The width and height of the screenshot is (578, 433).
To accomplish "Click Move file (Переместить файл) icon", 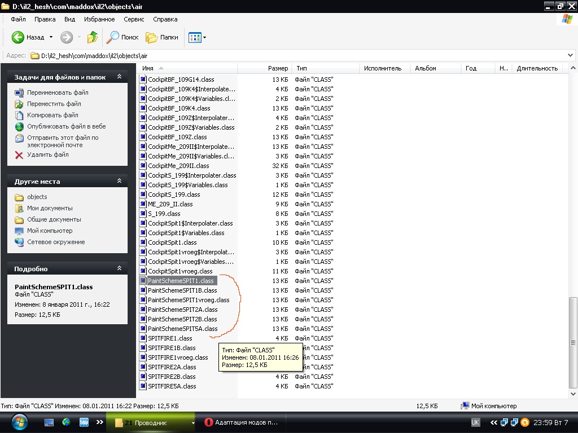I will click(x=19, y=104).
